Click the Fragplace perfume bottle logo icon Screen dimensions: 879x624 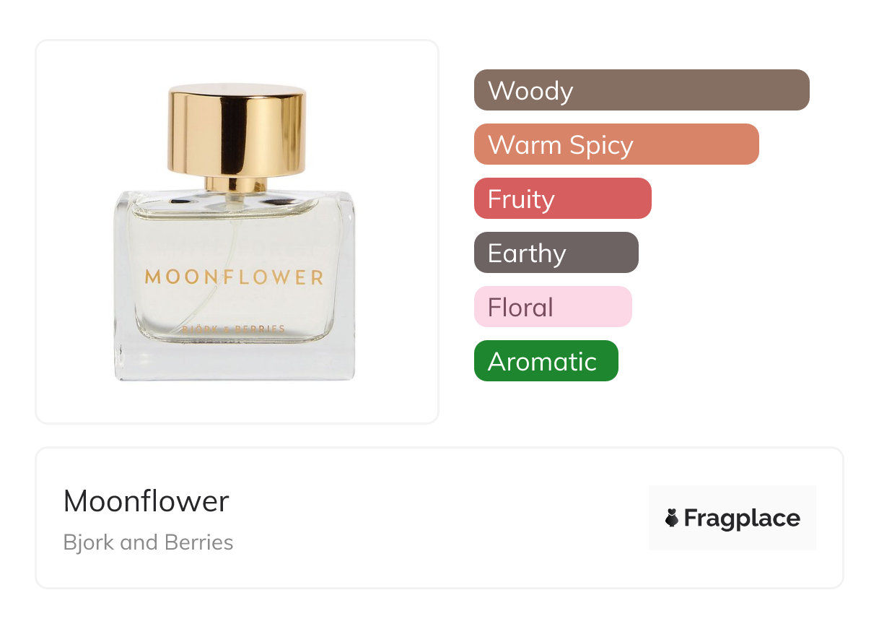(x=672, y=518)
